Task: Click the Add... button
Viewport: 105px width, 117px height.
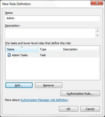Action: point(19,85)
